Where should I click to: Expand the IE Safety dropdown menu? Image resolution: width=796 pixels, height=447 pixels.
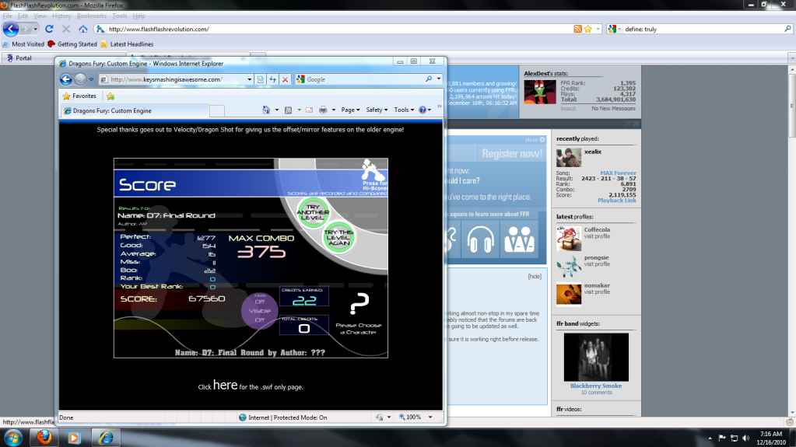376,110
